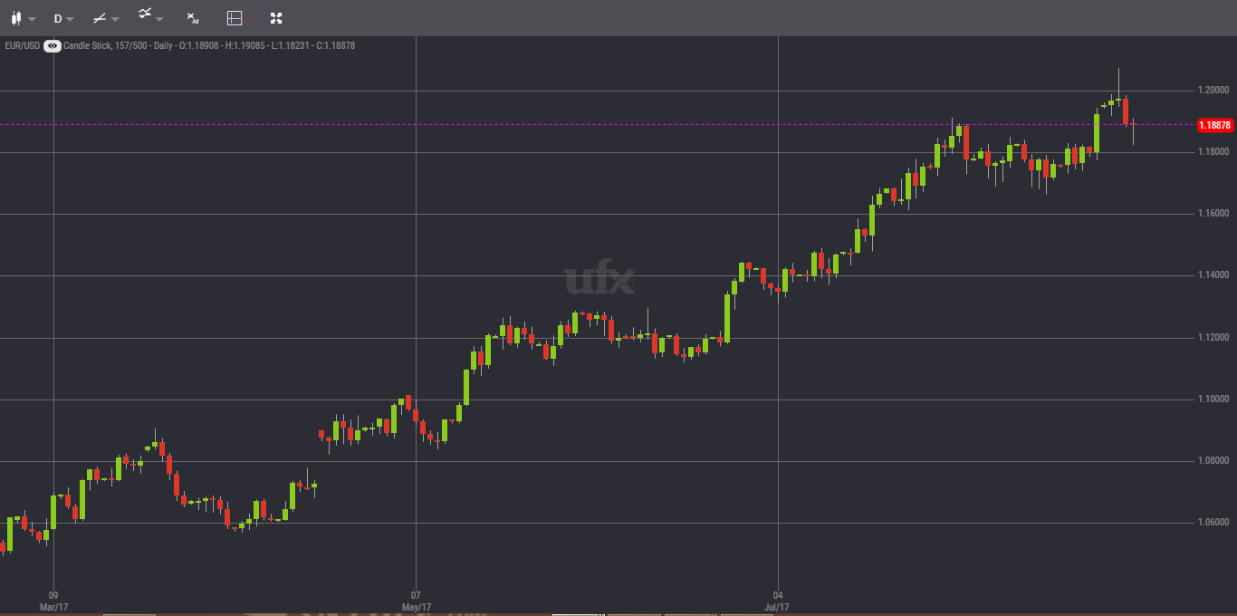Click the Mar/17 date axis label
The height and width of the screenshot is (616, 1237).
tap(53, 607)
